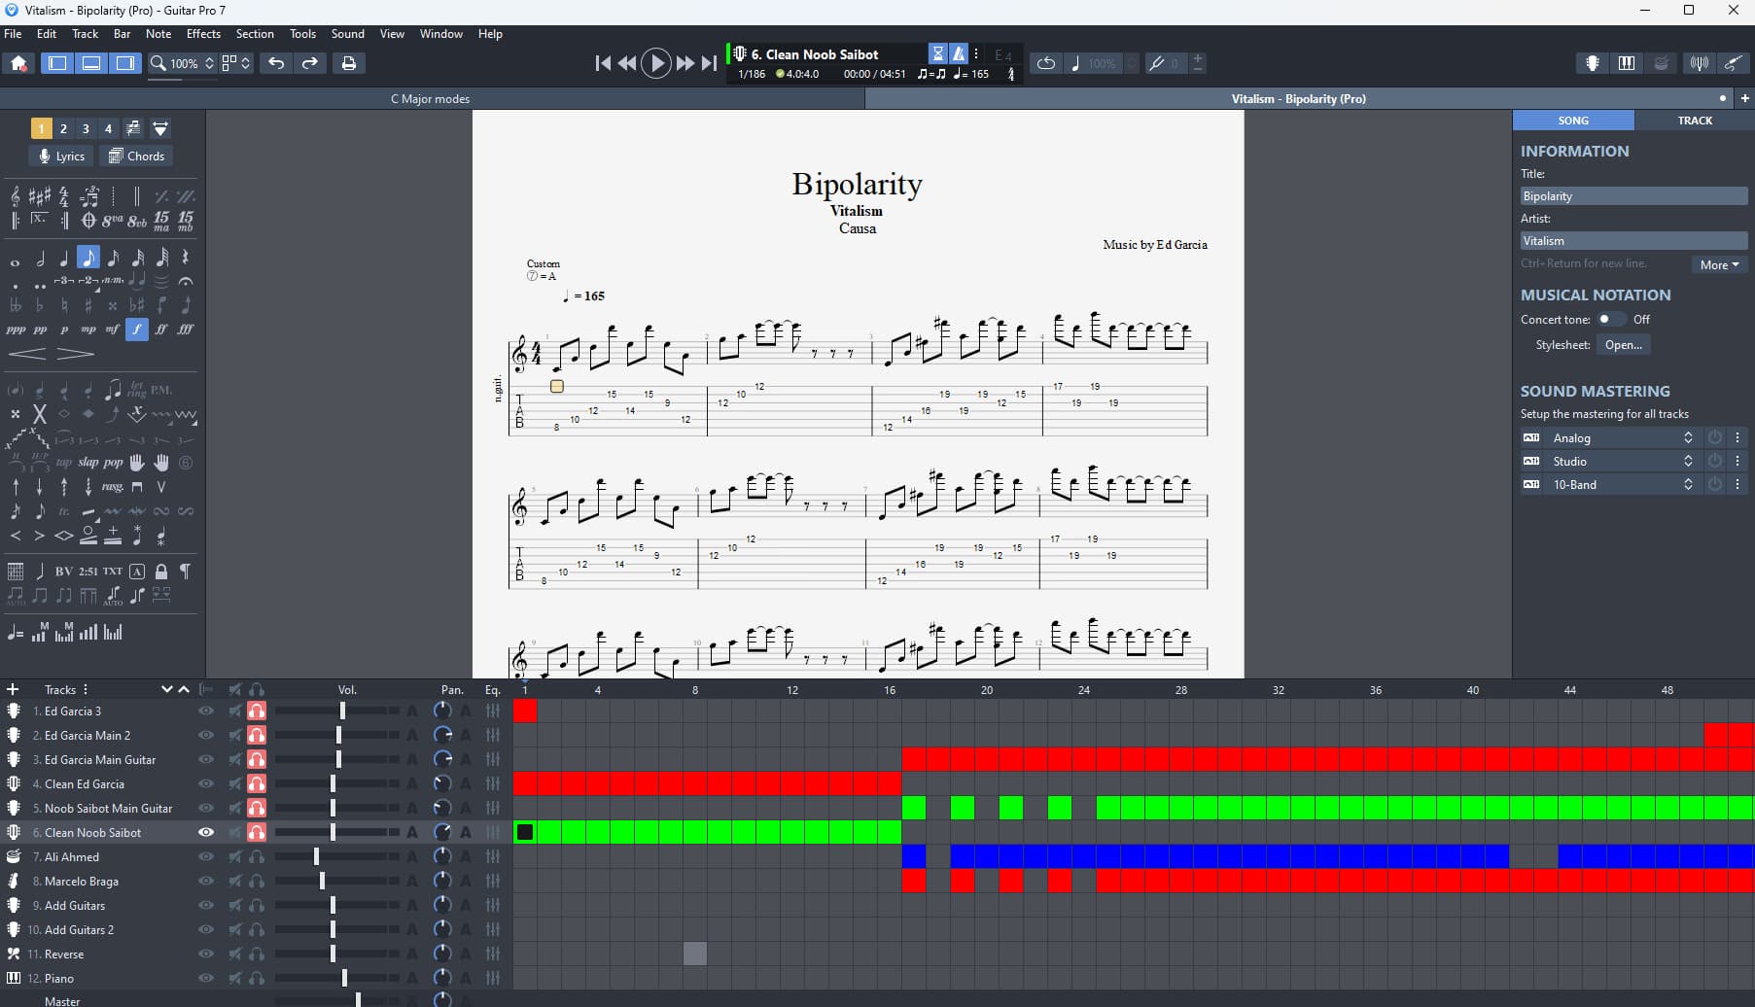Screen dimensions: 1755x1007
Task: Select the SONG inspector tab
Action: (1573, 121)
